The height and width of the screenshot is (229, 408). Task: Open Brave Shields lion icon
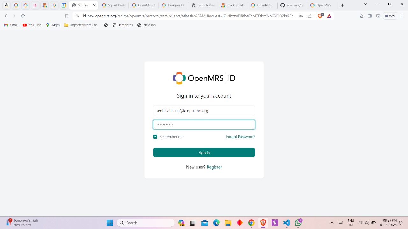point(320,16)
